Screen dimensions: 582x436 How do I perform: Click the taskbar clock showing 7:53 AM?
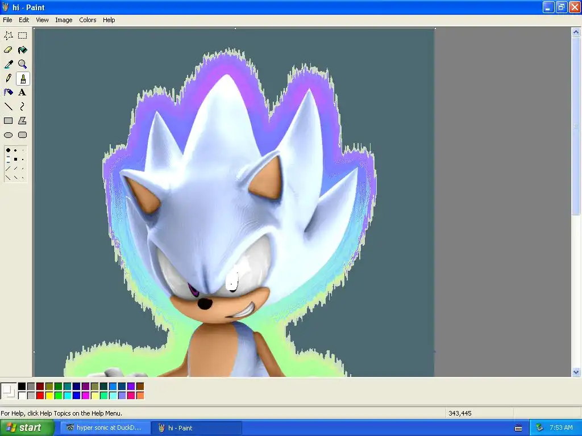tap(561, 428)
